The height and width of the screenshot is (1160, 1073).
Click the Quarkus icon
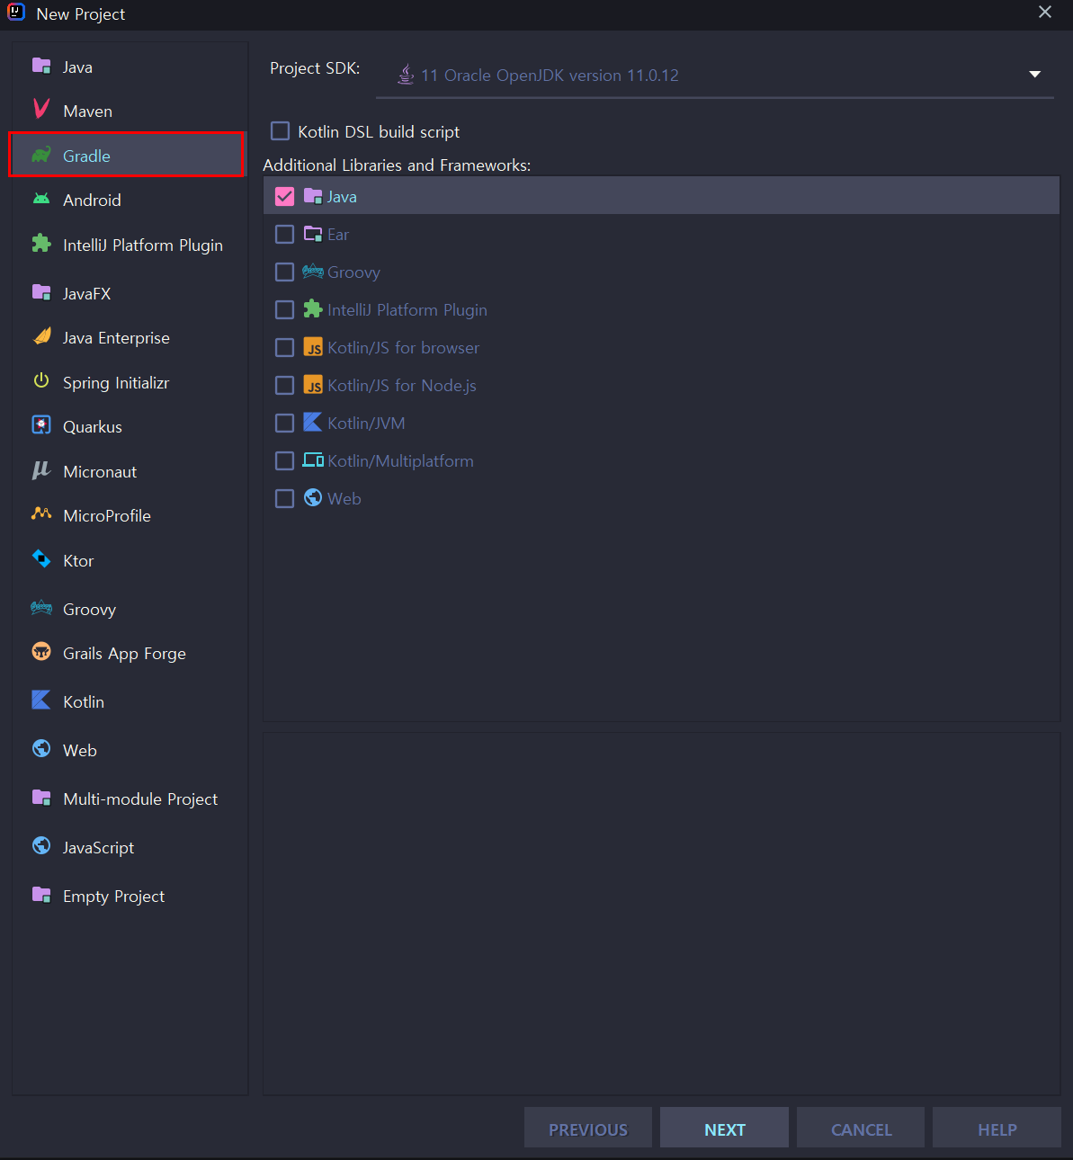point(41,425)
